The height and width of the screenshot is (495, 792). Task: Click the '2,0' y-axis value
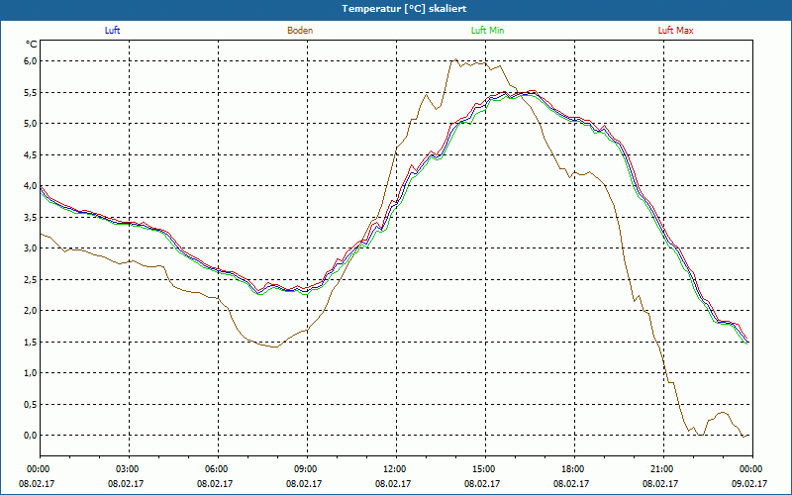tap(32, 311)
